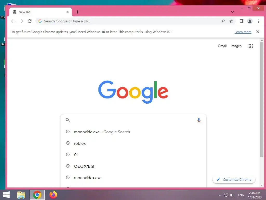Select the roblox search suggestion
Viewport: 266px width, 200px height.
point(133,143)
